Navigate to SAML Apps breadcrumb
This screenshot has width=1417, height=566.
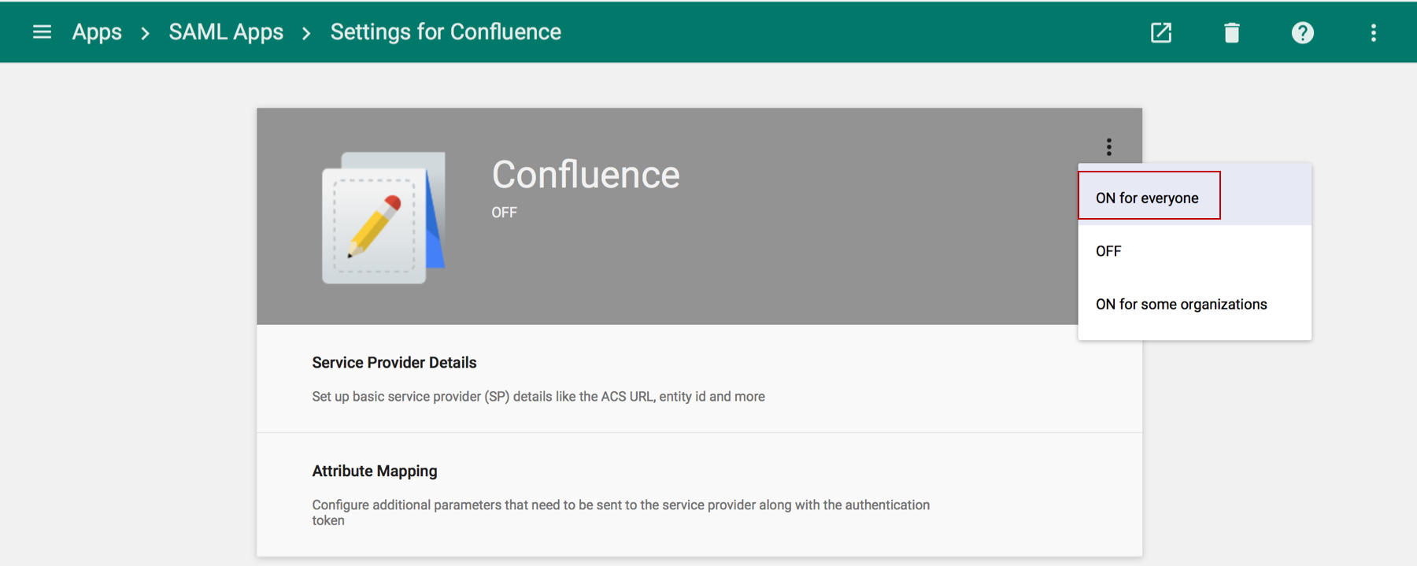[226, 32]
